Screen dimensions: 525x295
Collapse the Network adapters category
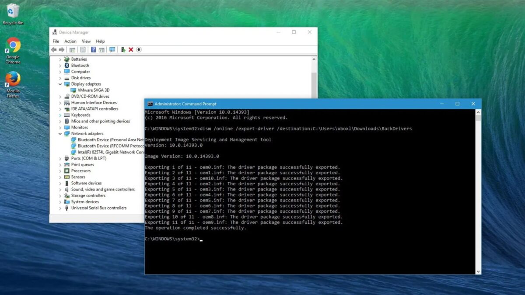[60, 134]
